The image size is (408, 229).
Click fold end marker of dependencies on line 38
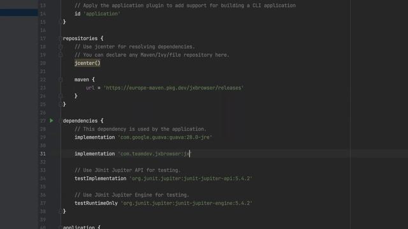coord(61,211)
